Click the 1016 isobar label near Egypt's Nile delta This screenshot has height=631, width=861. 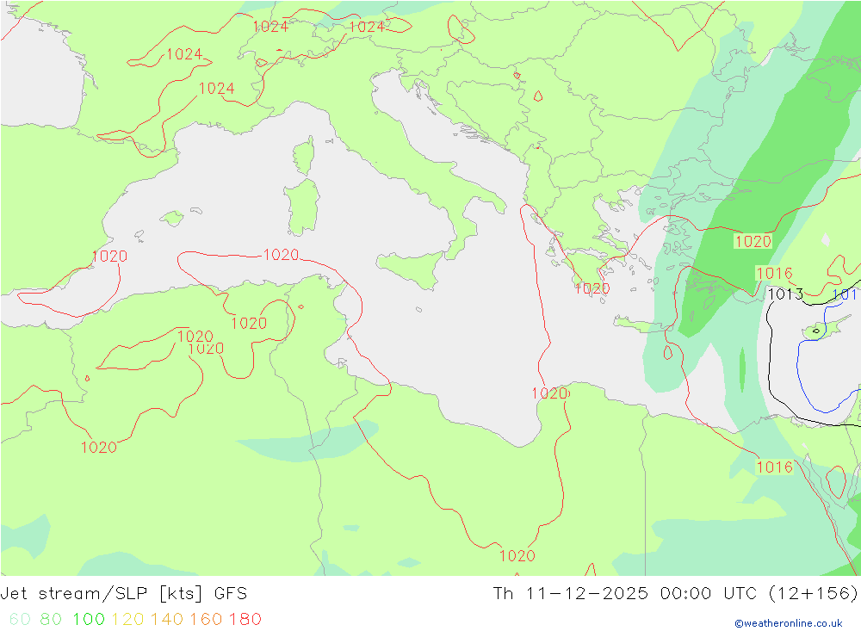coord(775,467)
